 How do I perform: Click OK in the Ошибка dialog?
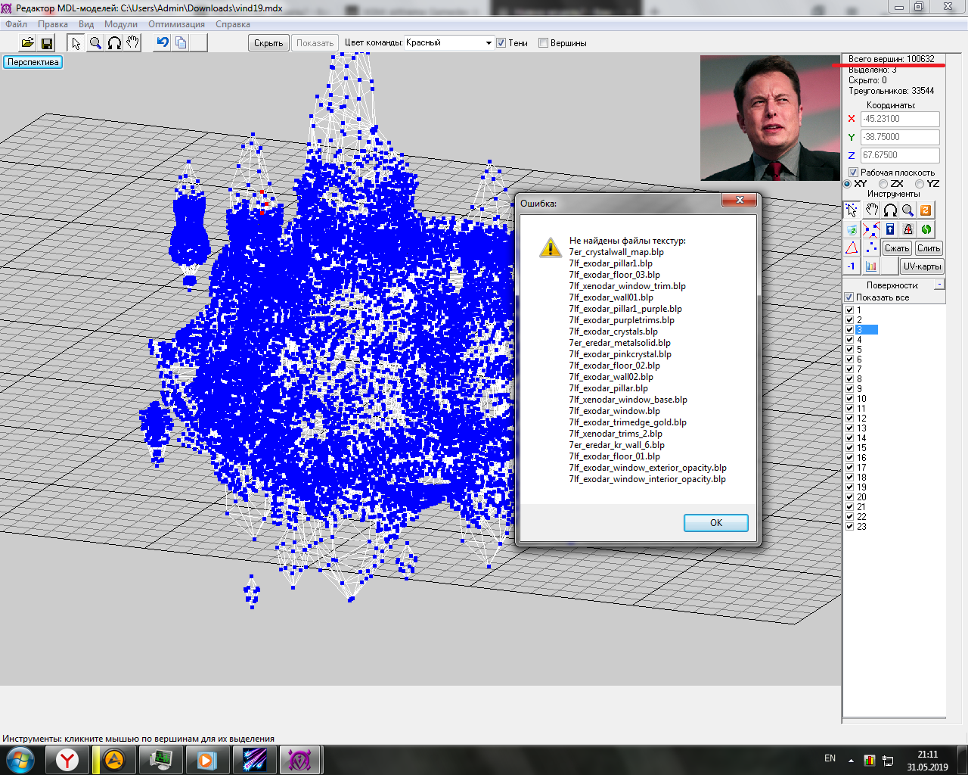pyautogui.click(x=715, y=523)
